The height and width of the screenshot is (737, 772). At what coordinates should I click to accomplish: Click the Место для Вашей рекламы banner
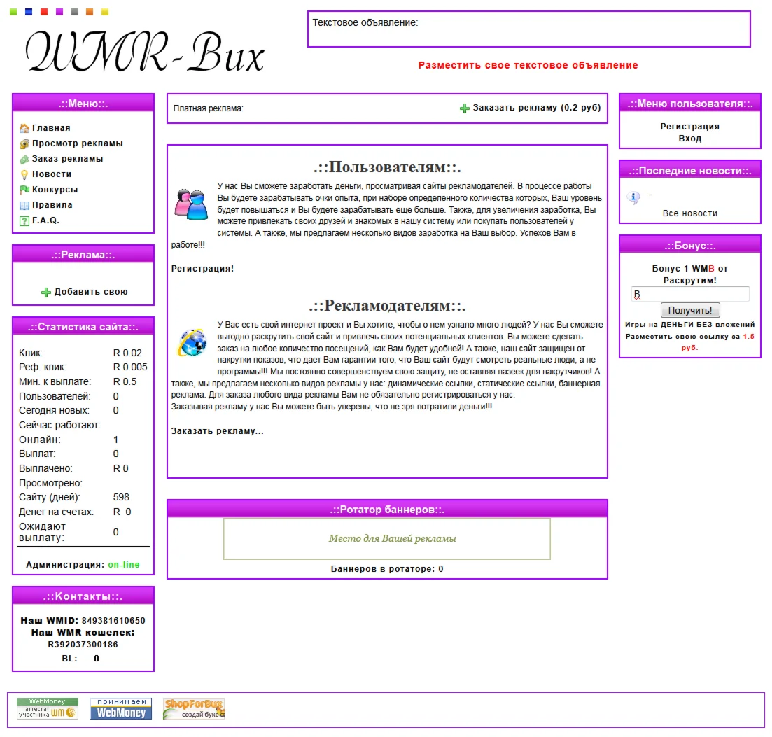pyautogui.click(x=387, y=539)
